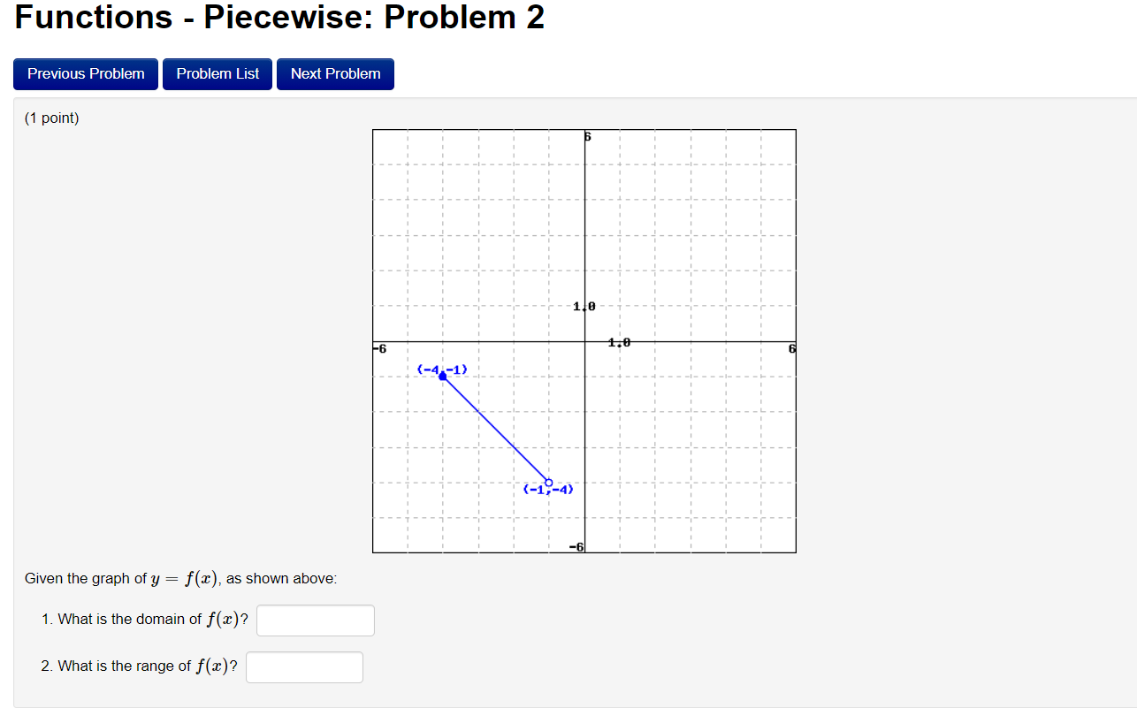Viewport: 1137px width, 708px height.
Task: Click the -6 label on the x-axis
Action: pyautogui.click(x=378, y=347)
